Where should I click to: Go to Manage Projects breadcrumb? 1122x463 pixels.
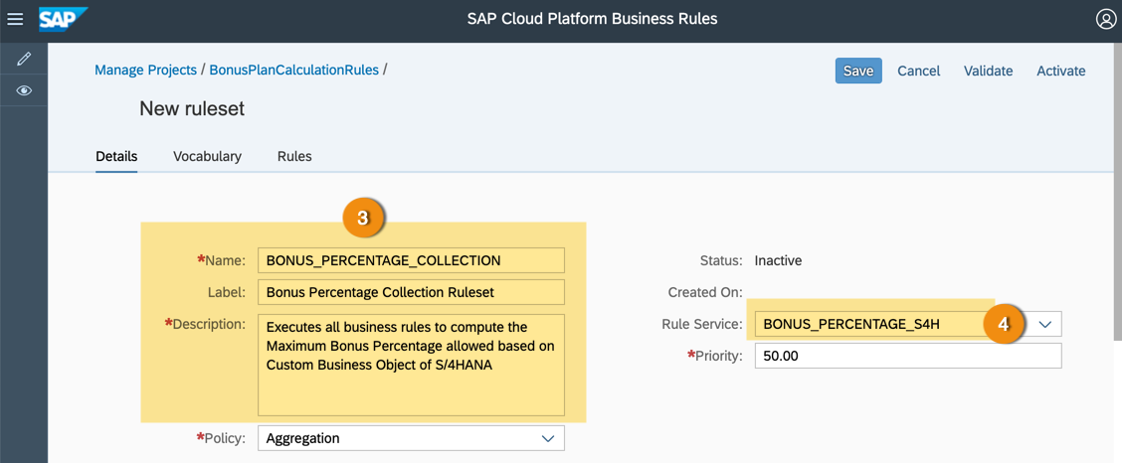pyautogui.click(x=145, y=70)
